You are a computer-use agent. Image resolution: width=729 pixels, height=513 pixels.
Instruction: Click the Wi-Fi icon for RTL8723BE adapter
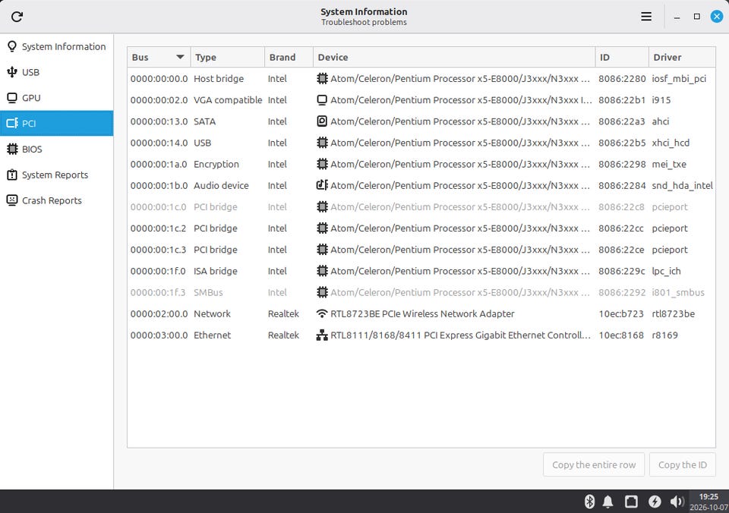(322, 313)
